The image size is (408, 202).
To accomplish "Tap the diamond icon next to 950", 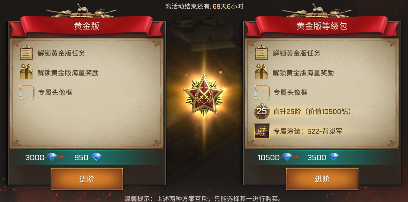I will tap(96, 157).
